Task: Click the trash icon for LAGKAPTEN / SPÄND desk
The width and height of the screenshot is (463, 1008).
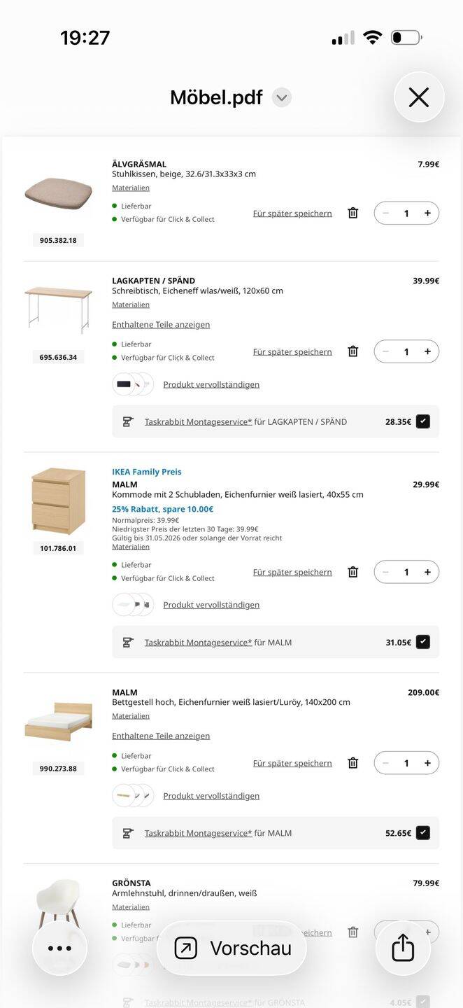Action: [352, 351]
